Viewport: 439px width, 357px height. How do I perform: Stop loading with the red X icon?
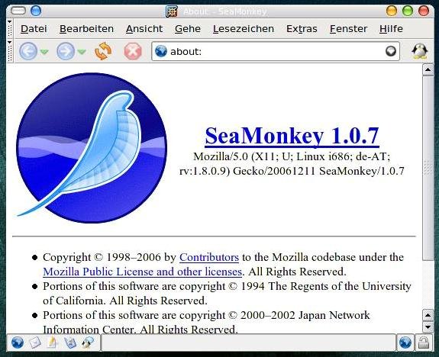133,51
